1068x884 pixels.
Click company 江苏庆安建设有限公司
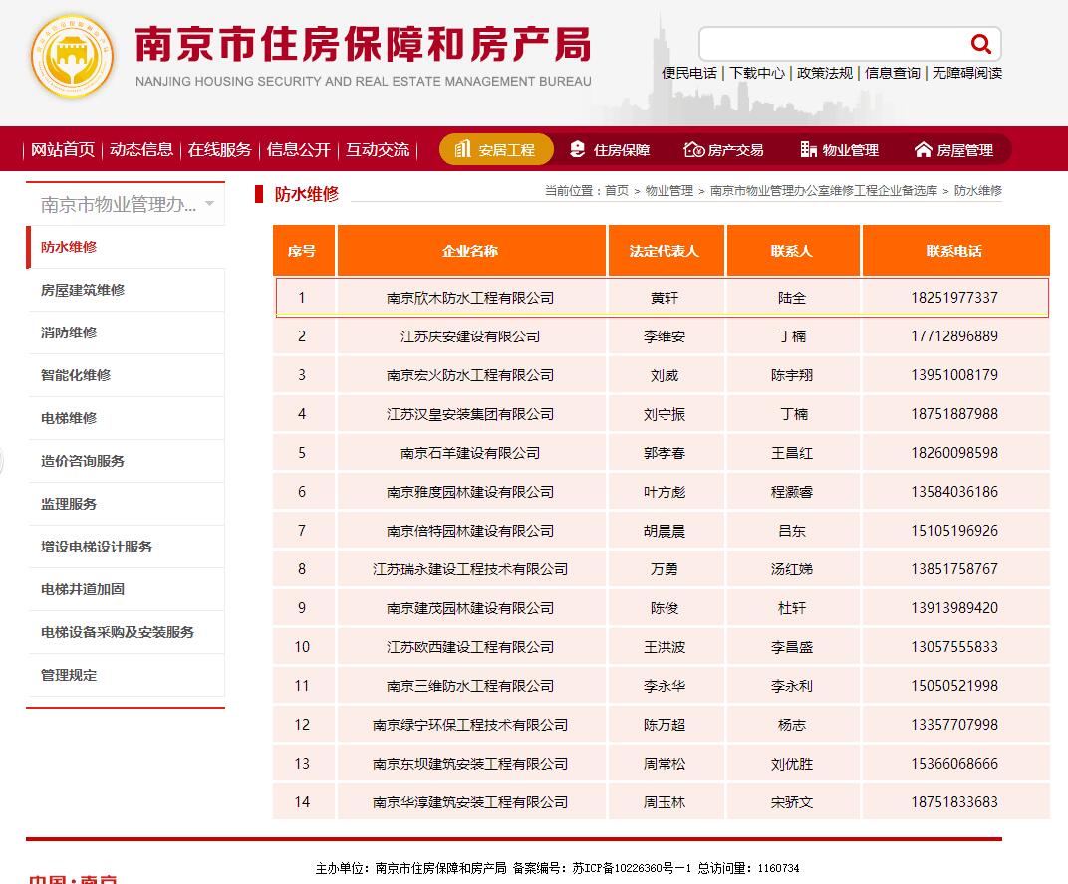point(470,336)
